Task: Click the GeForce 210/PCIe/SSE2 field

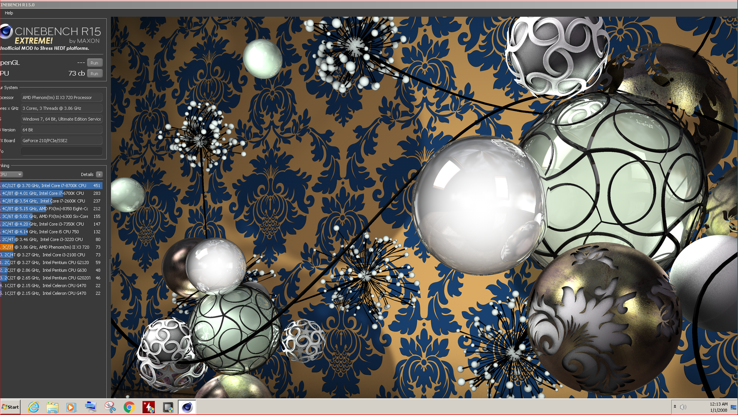Action: 61,141
